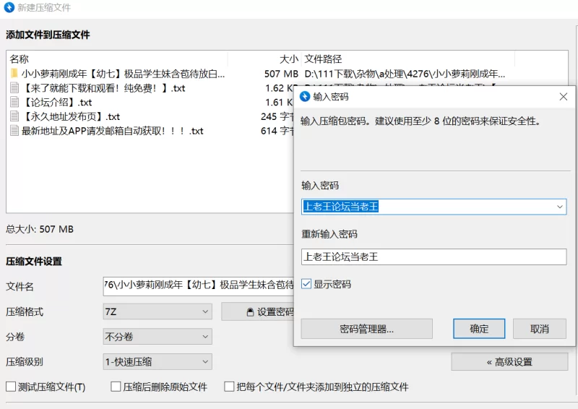Click the app icon in the 输入密码 dialog title
Viewport: 578px width, 409px height.
coord(305,96)
